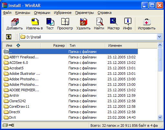Show archive Инфо (Info)
Viewport: 165px width, 130px height.
128,22
